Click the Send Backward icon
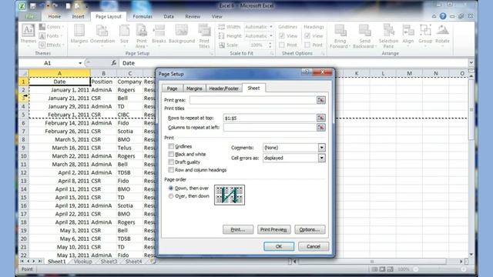The height and width of the screenshot is (277, 493). [x=364, y=31]
